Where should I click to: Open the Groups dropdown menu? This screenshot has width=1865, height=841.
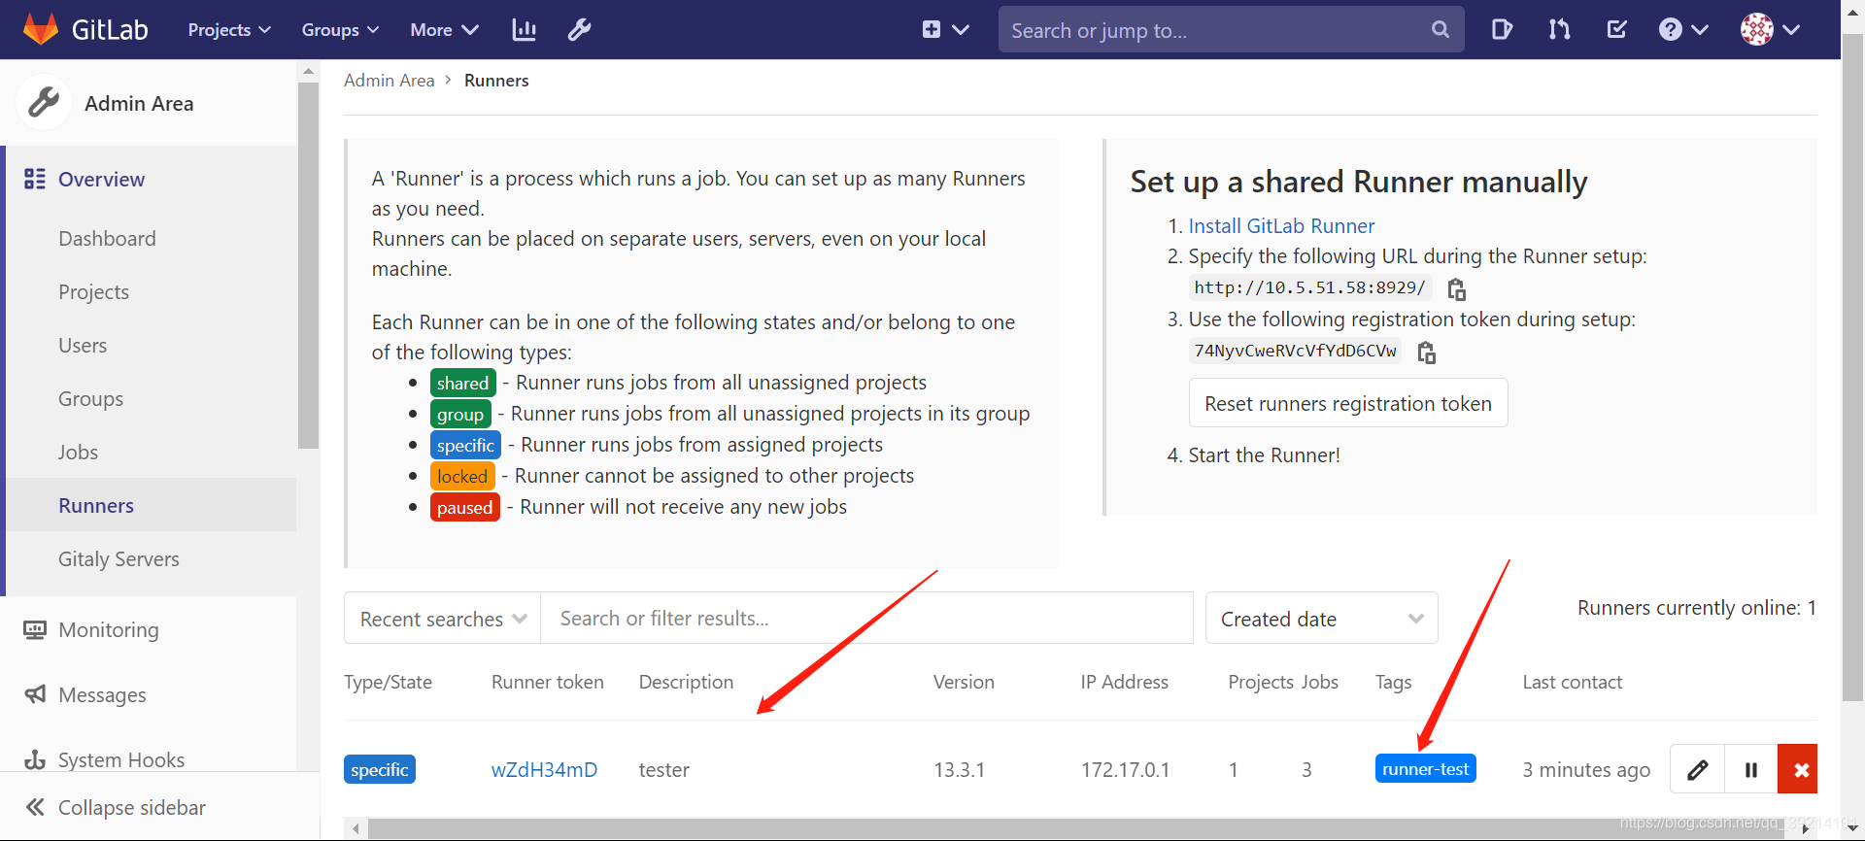(340, 30)
